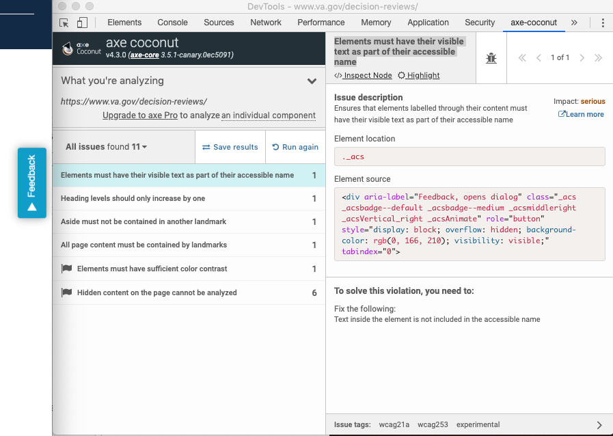Click the Highlight link
The height and width of the screenshot is (436, 613).
419,75
